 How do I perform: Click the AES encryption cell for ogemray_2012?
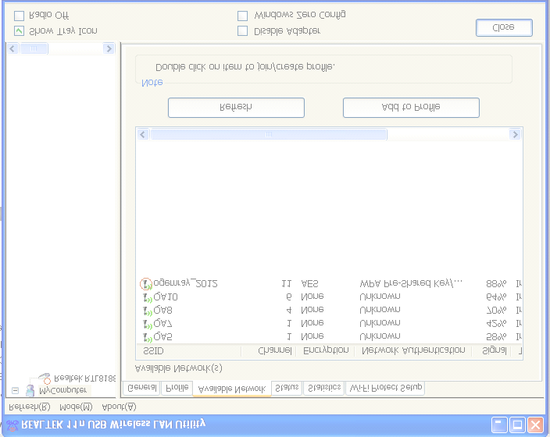coord(309,284)
